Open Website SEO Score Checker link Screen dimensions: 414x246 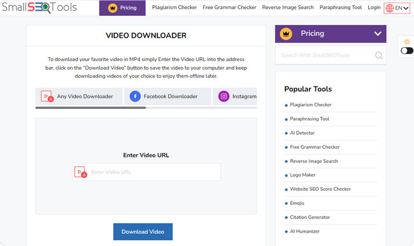coord(320,189)
